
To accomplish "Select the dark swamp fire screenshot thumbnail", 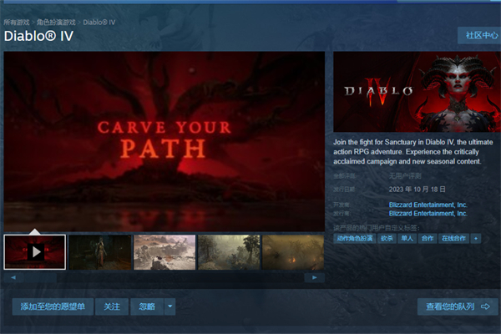I will tap(293, 252).
